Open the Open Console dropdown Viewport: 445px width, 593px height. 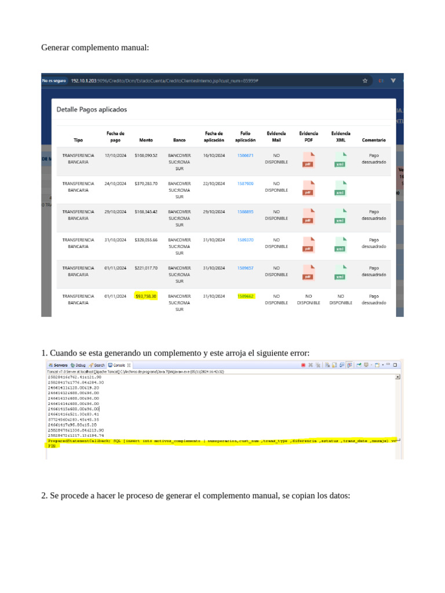tap(382, 365)
